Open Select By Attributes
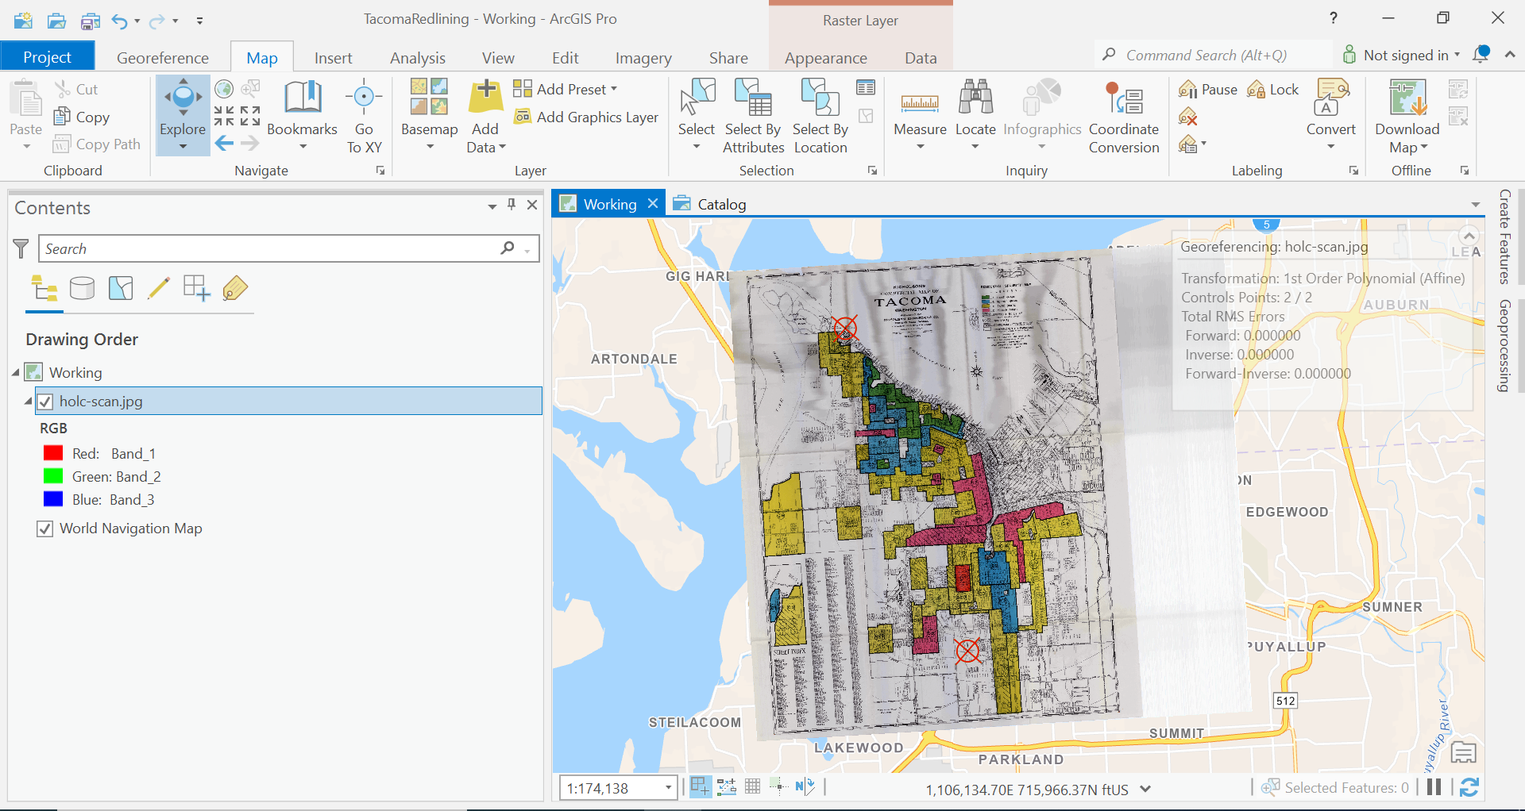This screenshot has width=1525, height=811. coord(753,115)
